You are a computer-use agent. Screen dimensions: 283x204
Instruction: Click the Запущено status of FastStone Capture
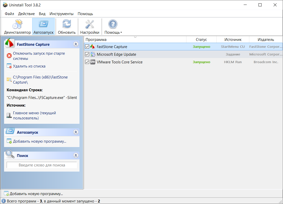[x=202, y=47]
